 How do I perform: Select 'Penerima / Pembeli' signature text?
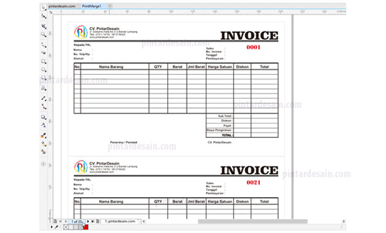(x=124, y=142)
